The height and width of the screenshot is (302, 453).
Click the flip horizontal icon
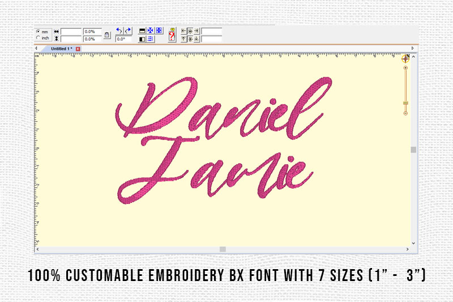coord(142,39)
